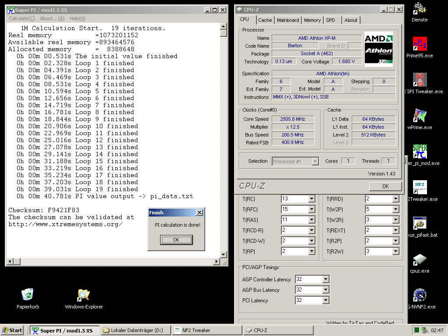Click the Super PI vertical scrollbar down arrow

tap(224, 254)
